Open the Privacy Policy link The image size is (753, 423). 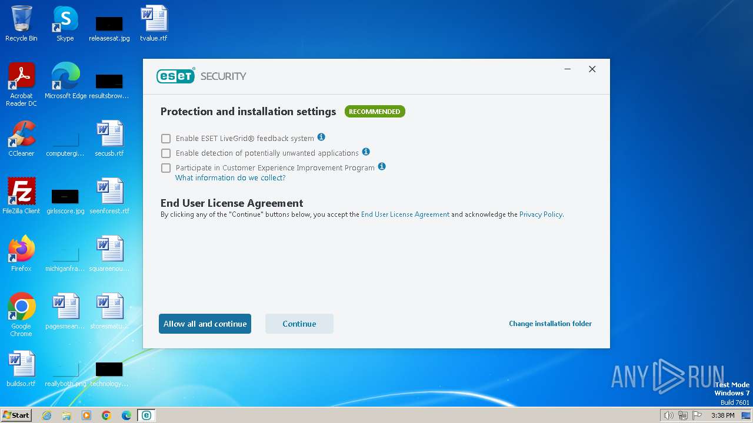point(541,214)
